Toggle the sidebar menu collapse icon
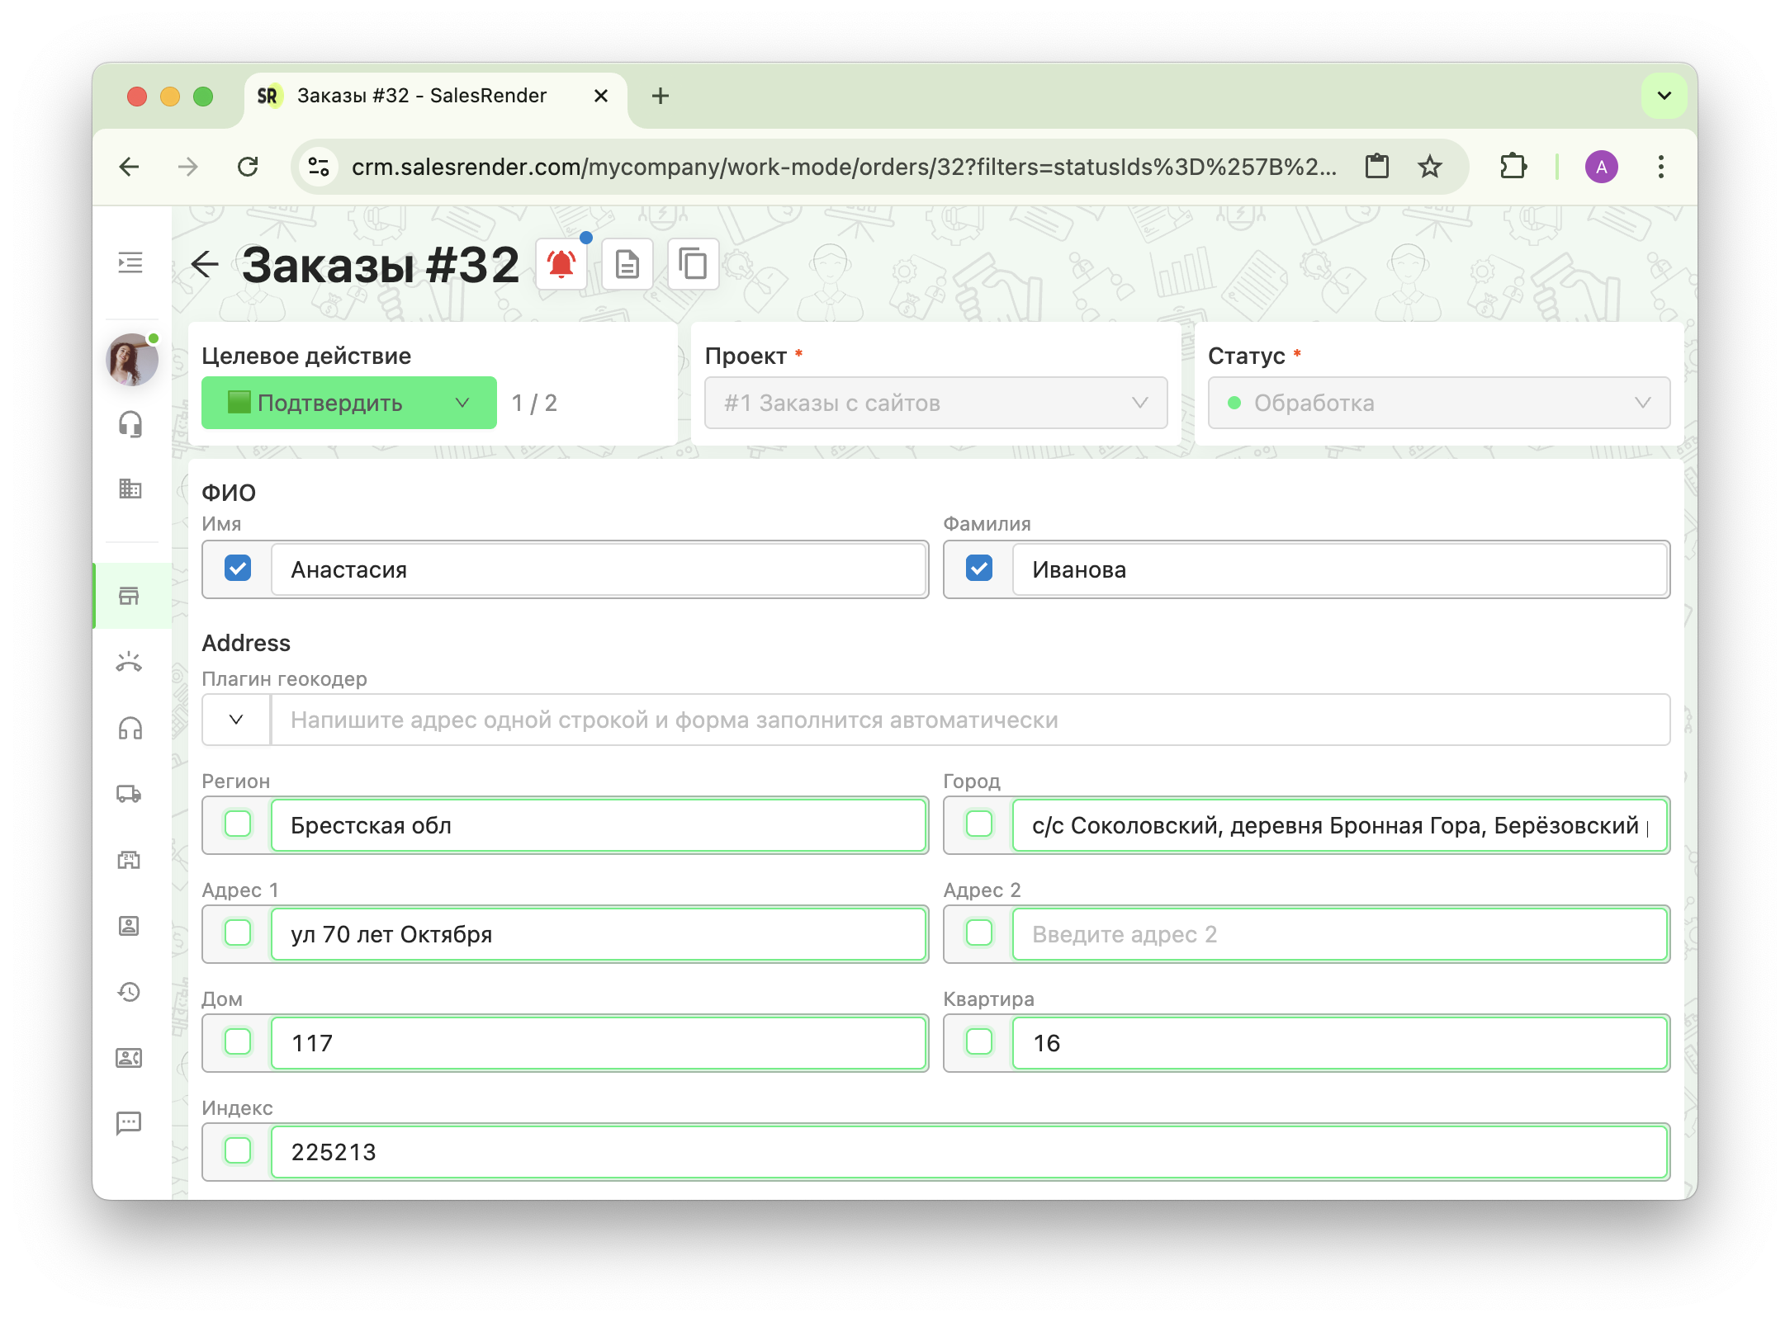The image size is (1790, 1322). coord(130,263)
